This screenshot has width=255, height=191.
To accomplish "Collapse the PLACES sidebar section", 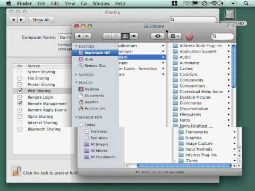I will tap(76, 83).
